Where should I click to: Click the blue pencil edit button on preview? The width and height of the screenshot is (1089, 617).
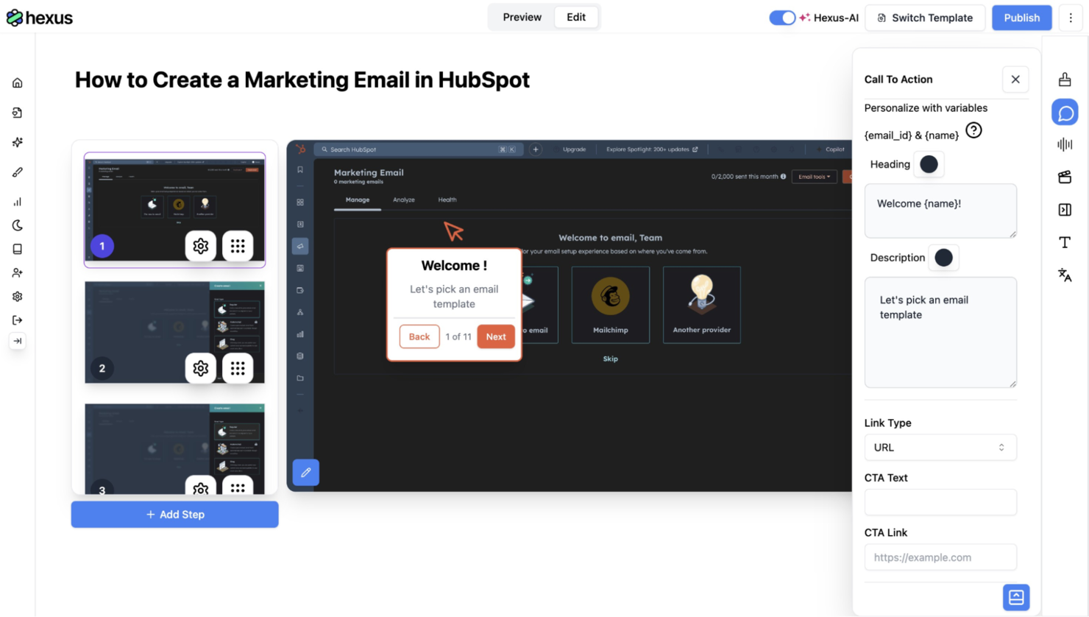[x=305, y=473]
